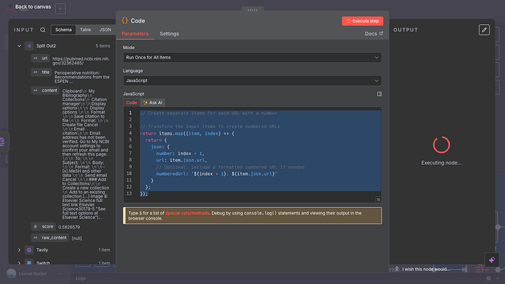Click the expand editor icon above the code

coord(379,94)
